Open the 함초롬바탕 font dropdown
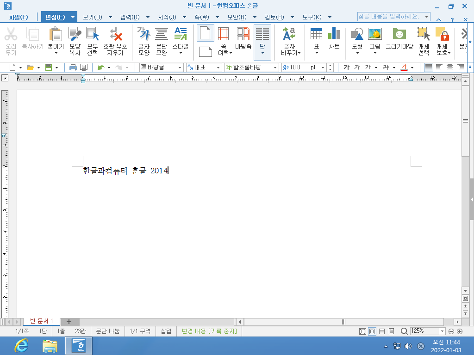474x355 pixels. pyautogui.click(x=275, y=67)
